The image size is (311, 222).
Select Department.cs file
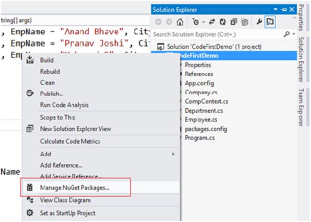204,110
